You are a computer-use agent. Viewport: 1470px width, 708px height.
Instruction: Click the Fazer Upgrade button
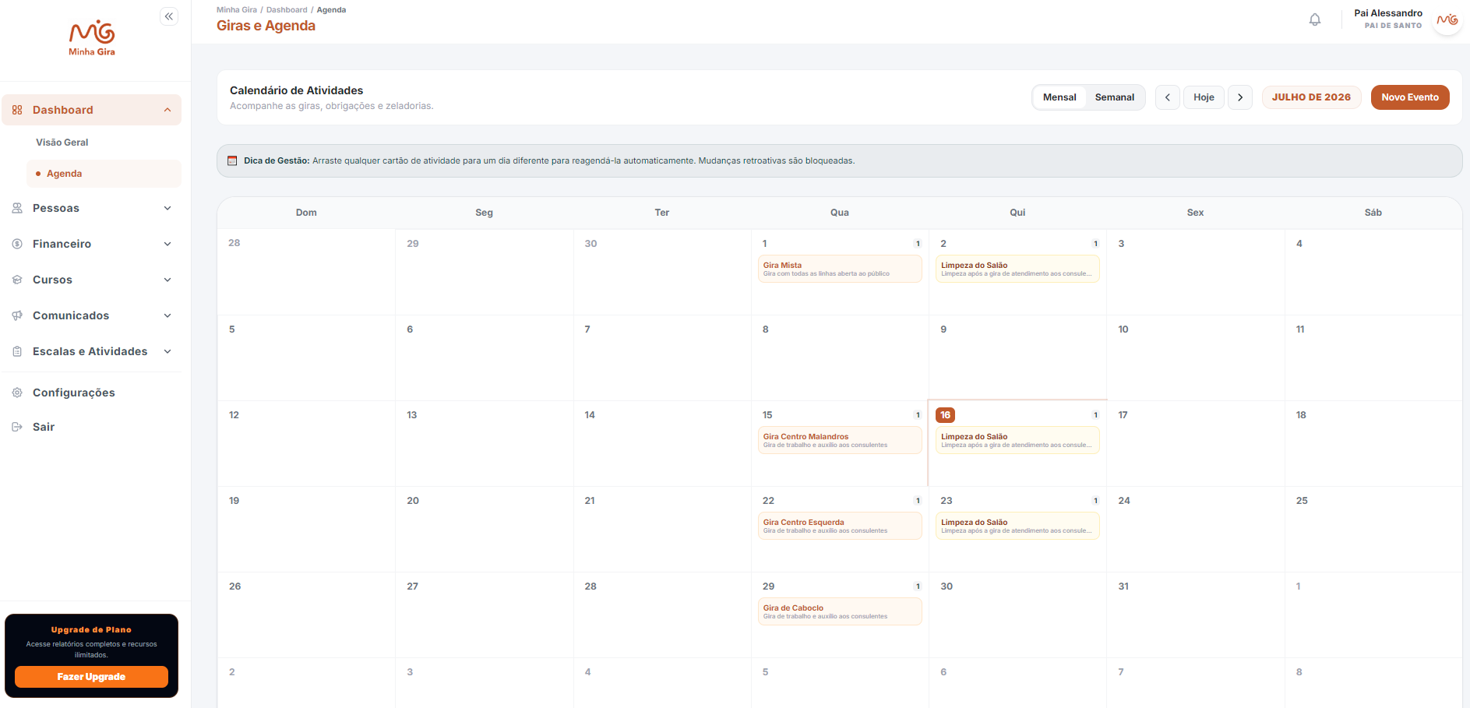pos(91,677)
